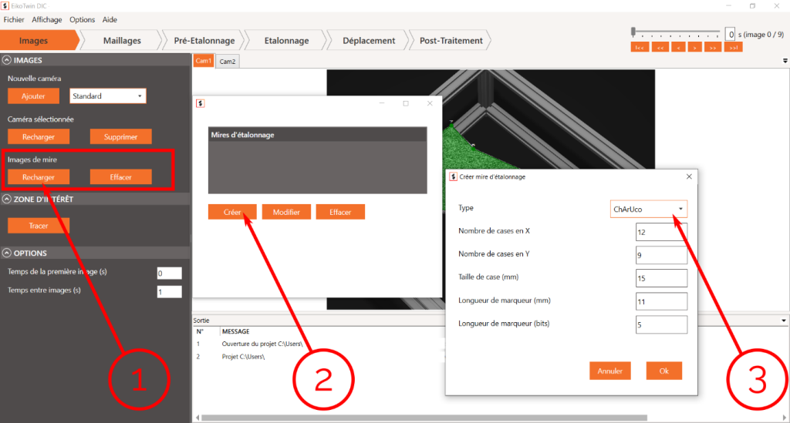Image resolution: width=790 pixels, height=423 pixels.
Task: Select the 'Projet C:\Users\' message row
Action: pos(319,357)
